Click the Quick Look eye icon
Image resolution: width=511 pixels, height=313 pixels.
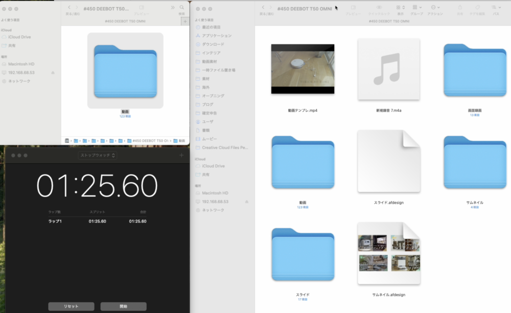pyautogui.click(x=379, y=8)
